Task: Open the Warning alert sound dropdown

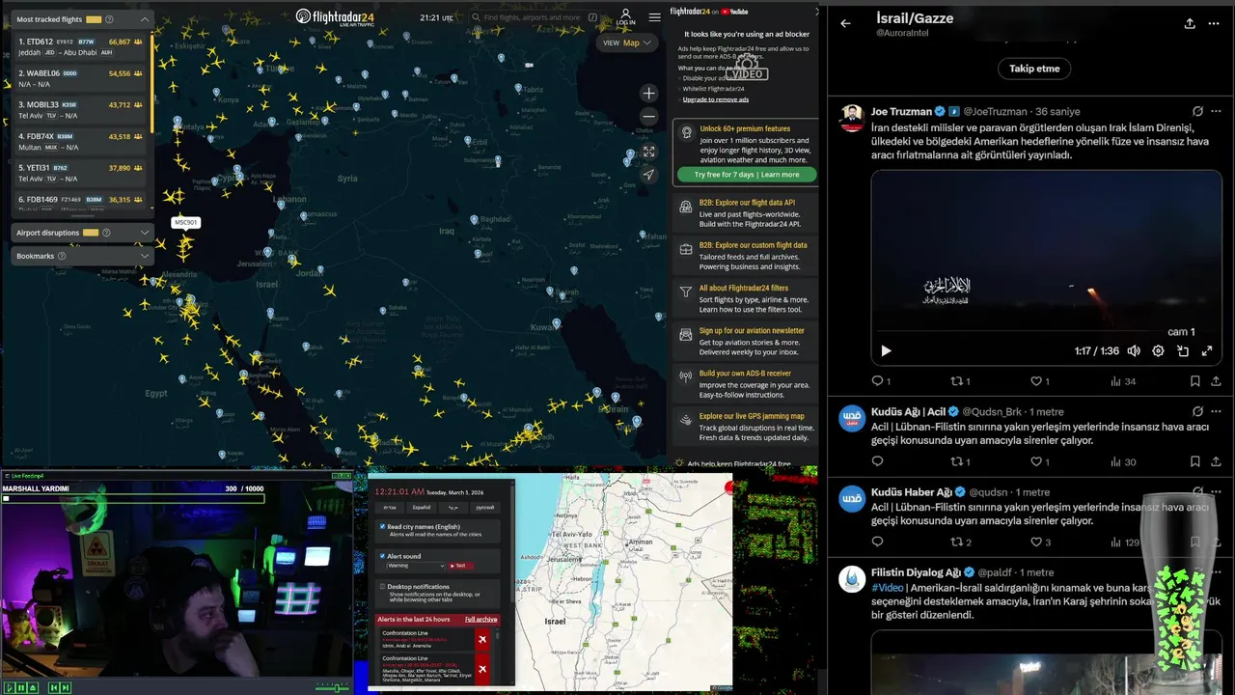Action: 416,566
